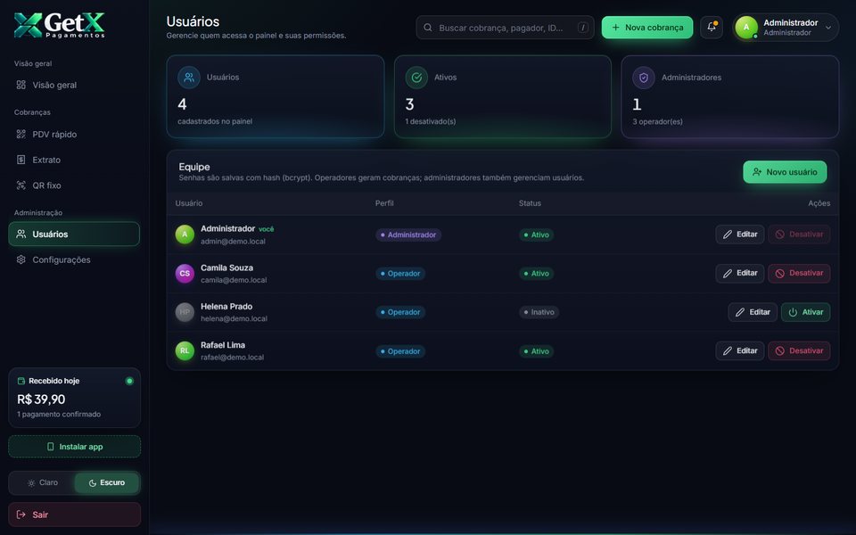Click the GetX Pagamentos logo
856x535 pixels.
pos(60,25)
